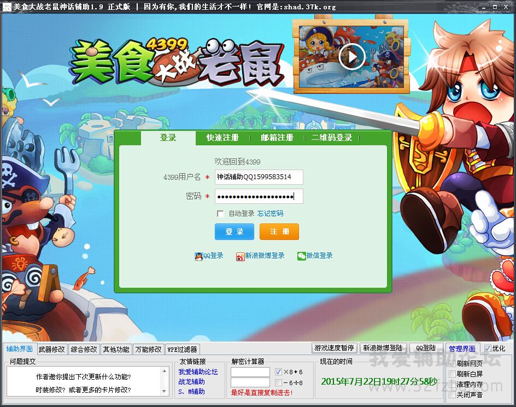Viewport: 516px width, 407px height.
Task: Select the 万能修改 tab
Action: click(x=149, y=350)
